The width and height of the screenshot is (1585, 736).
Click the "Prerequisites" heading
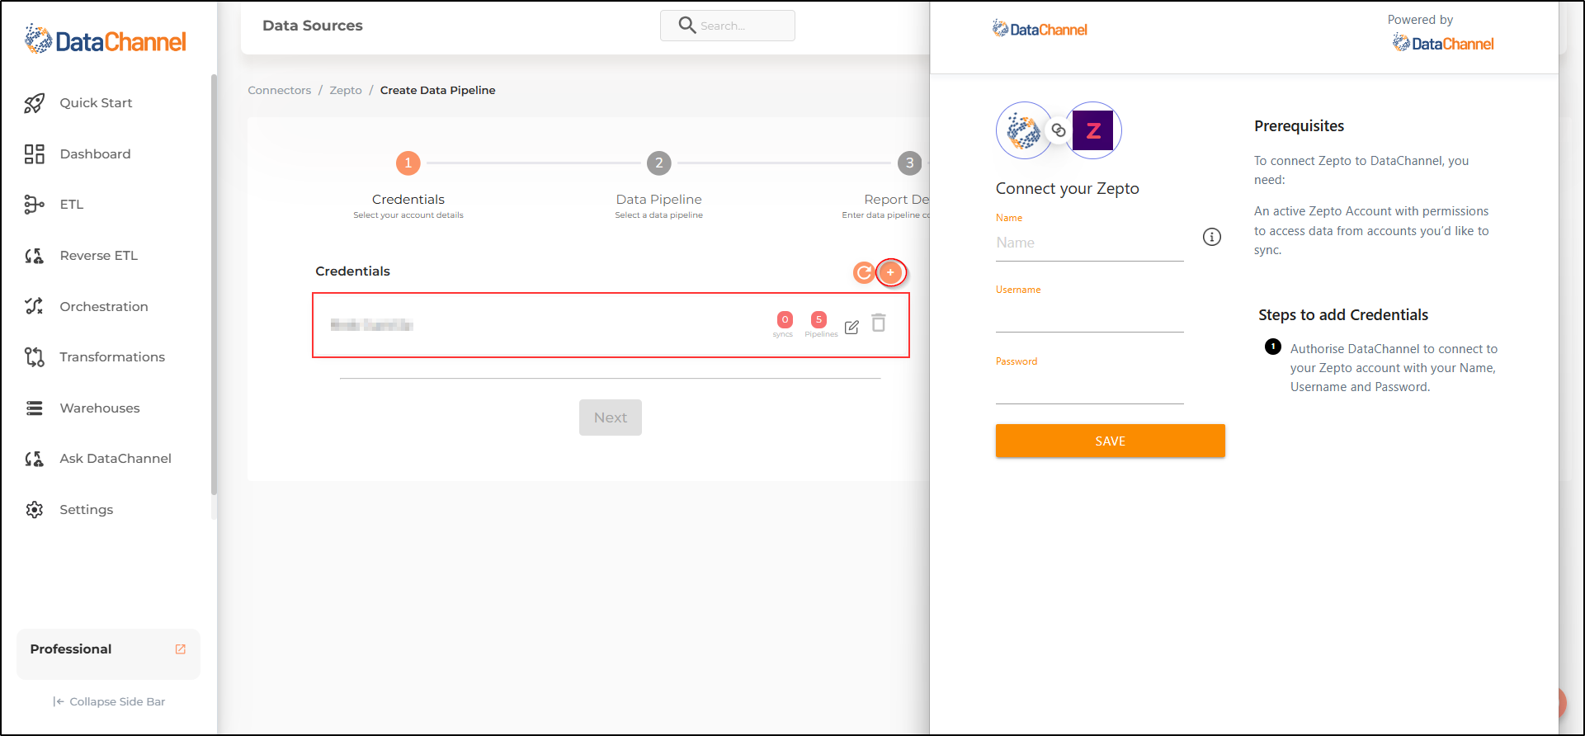tap(1299, 126)
